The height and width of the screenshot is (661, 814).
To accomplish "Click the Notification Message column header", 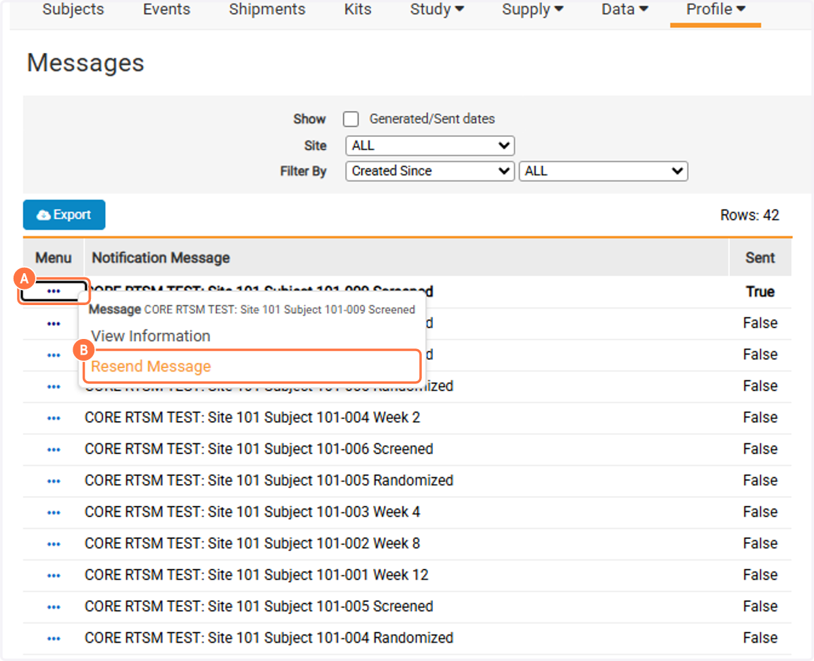I will point(161,258).
